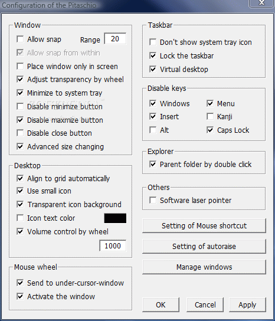Enable the Allow snap checkbox
The width and height of the screenshot is (275, 321).
point(20,39)
